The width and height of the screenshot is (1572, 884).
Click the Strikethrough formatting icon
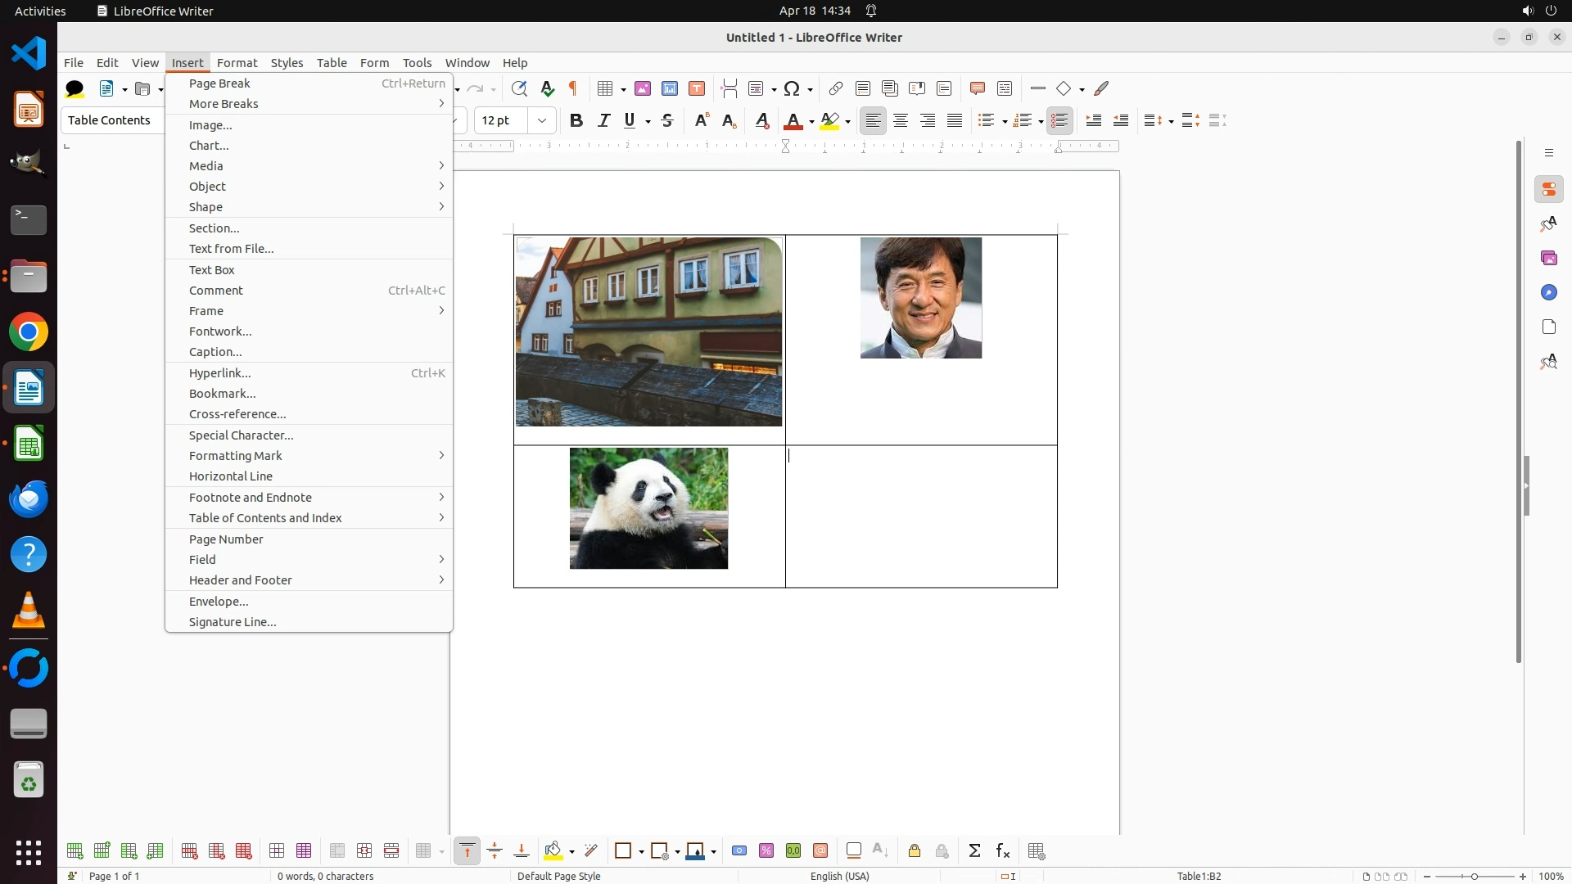click(667, 120)
